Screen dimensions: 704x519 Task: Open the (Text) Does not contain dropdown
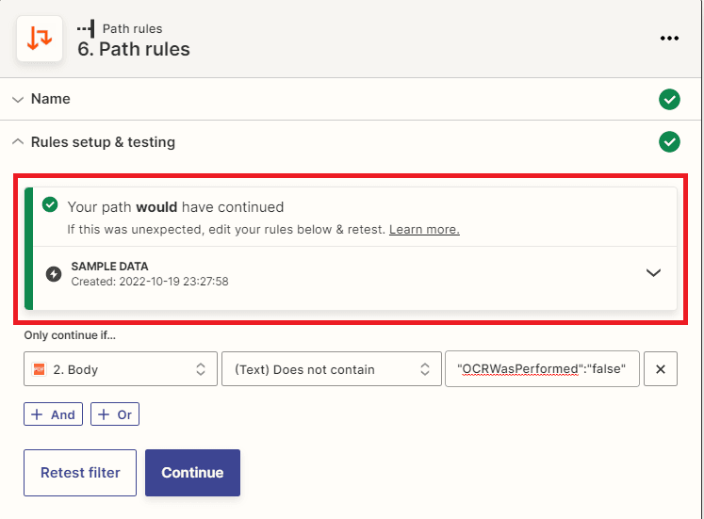pos(332,369)
